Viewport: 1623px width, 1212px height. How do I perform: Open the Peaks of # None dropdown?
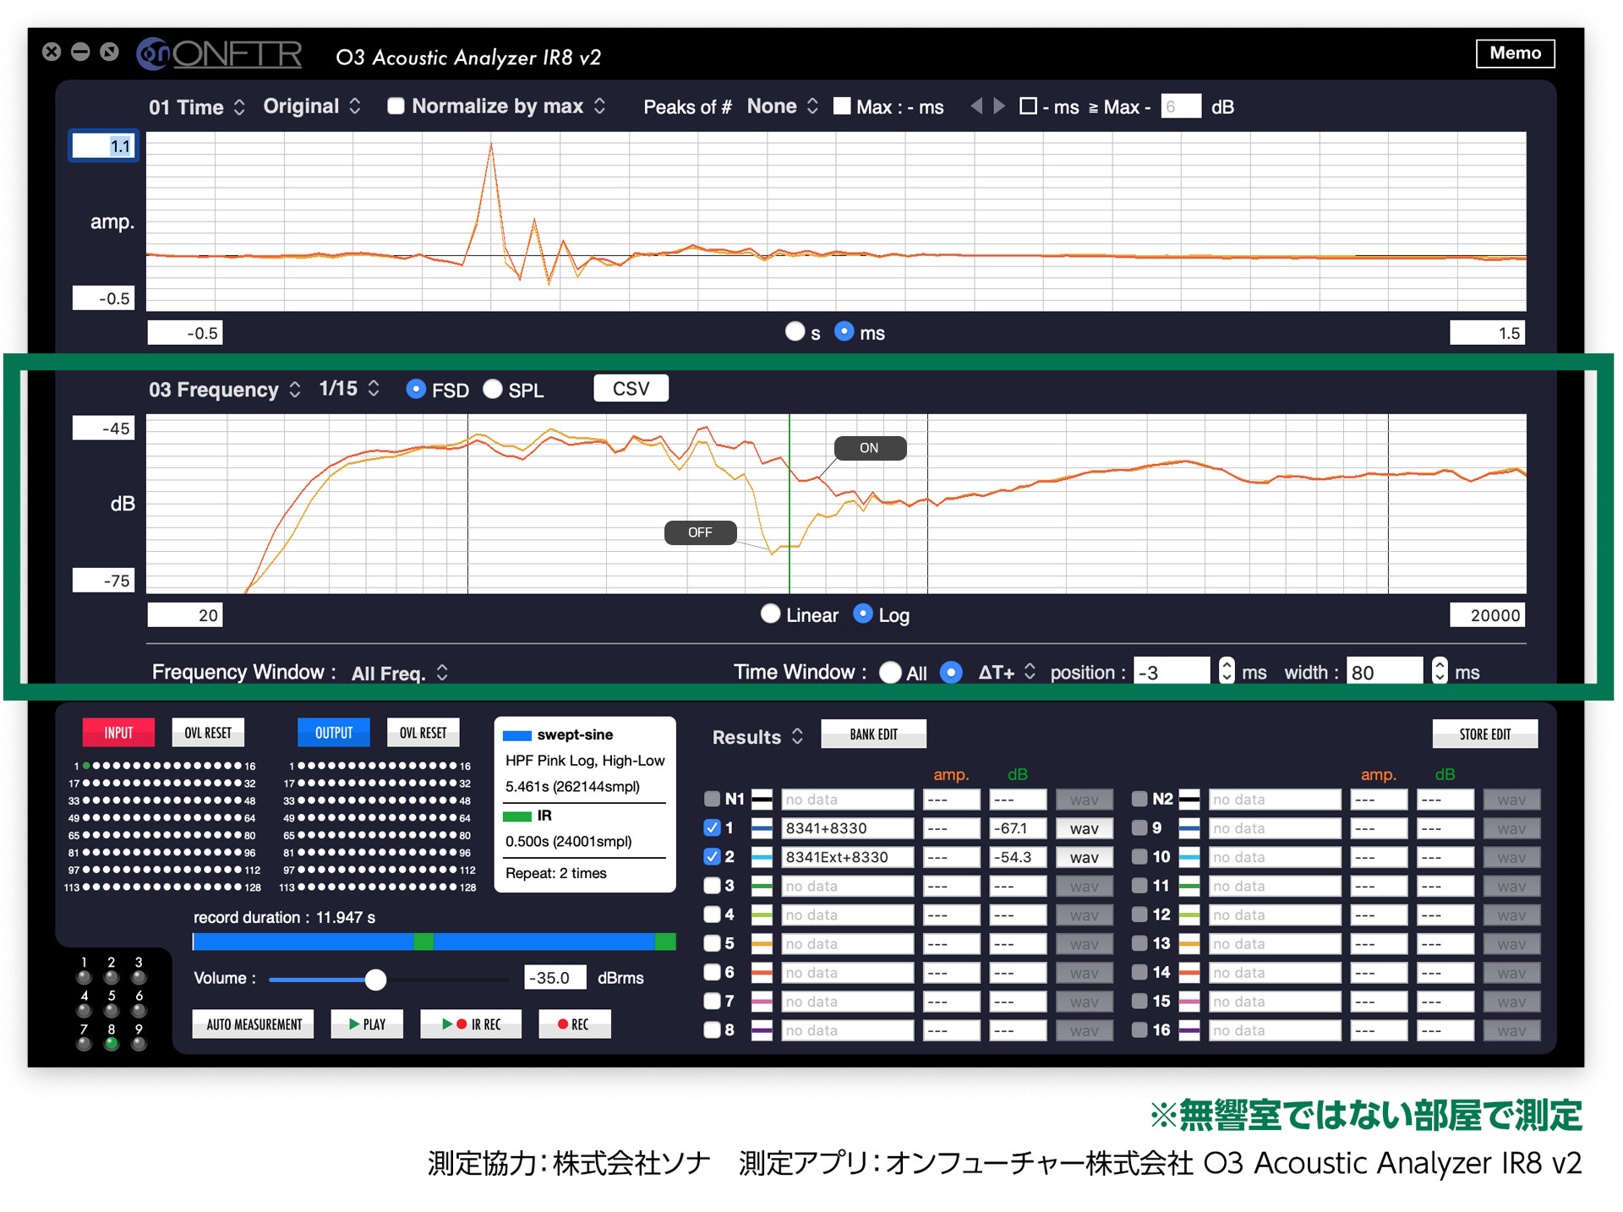click(782, 106)
